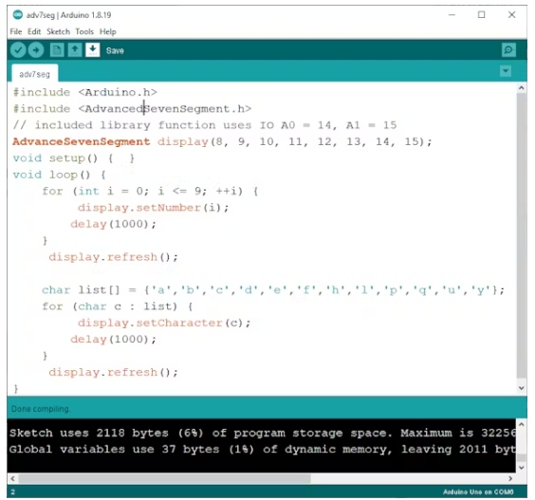Create a new sketch via toolbar icon

point(57,50)
